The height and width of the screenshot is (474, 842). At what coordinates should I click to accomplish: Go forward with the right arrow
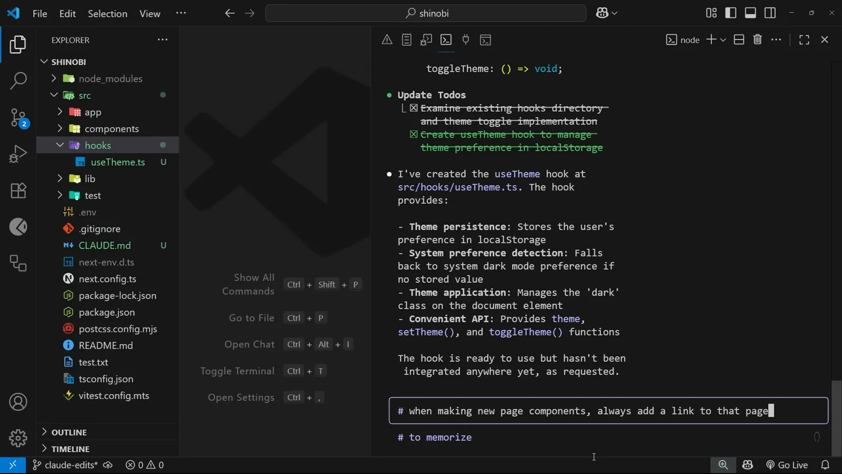click(250, 13)
